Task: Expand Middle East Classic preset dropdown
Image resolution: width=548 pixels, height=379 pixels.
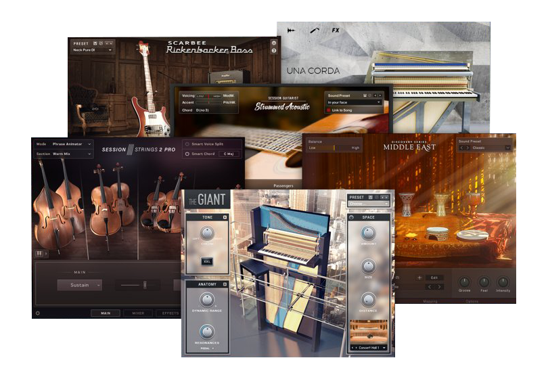Action: 507,148
